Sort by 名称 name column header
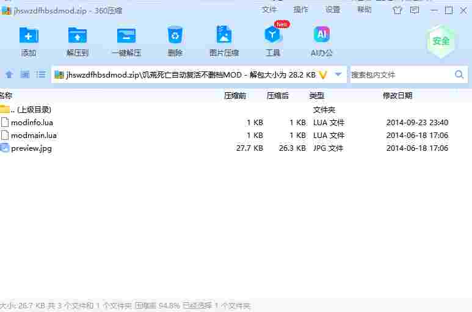The width and height of the screenshot is (472, 312). [6, 96]
